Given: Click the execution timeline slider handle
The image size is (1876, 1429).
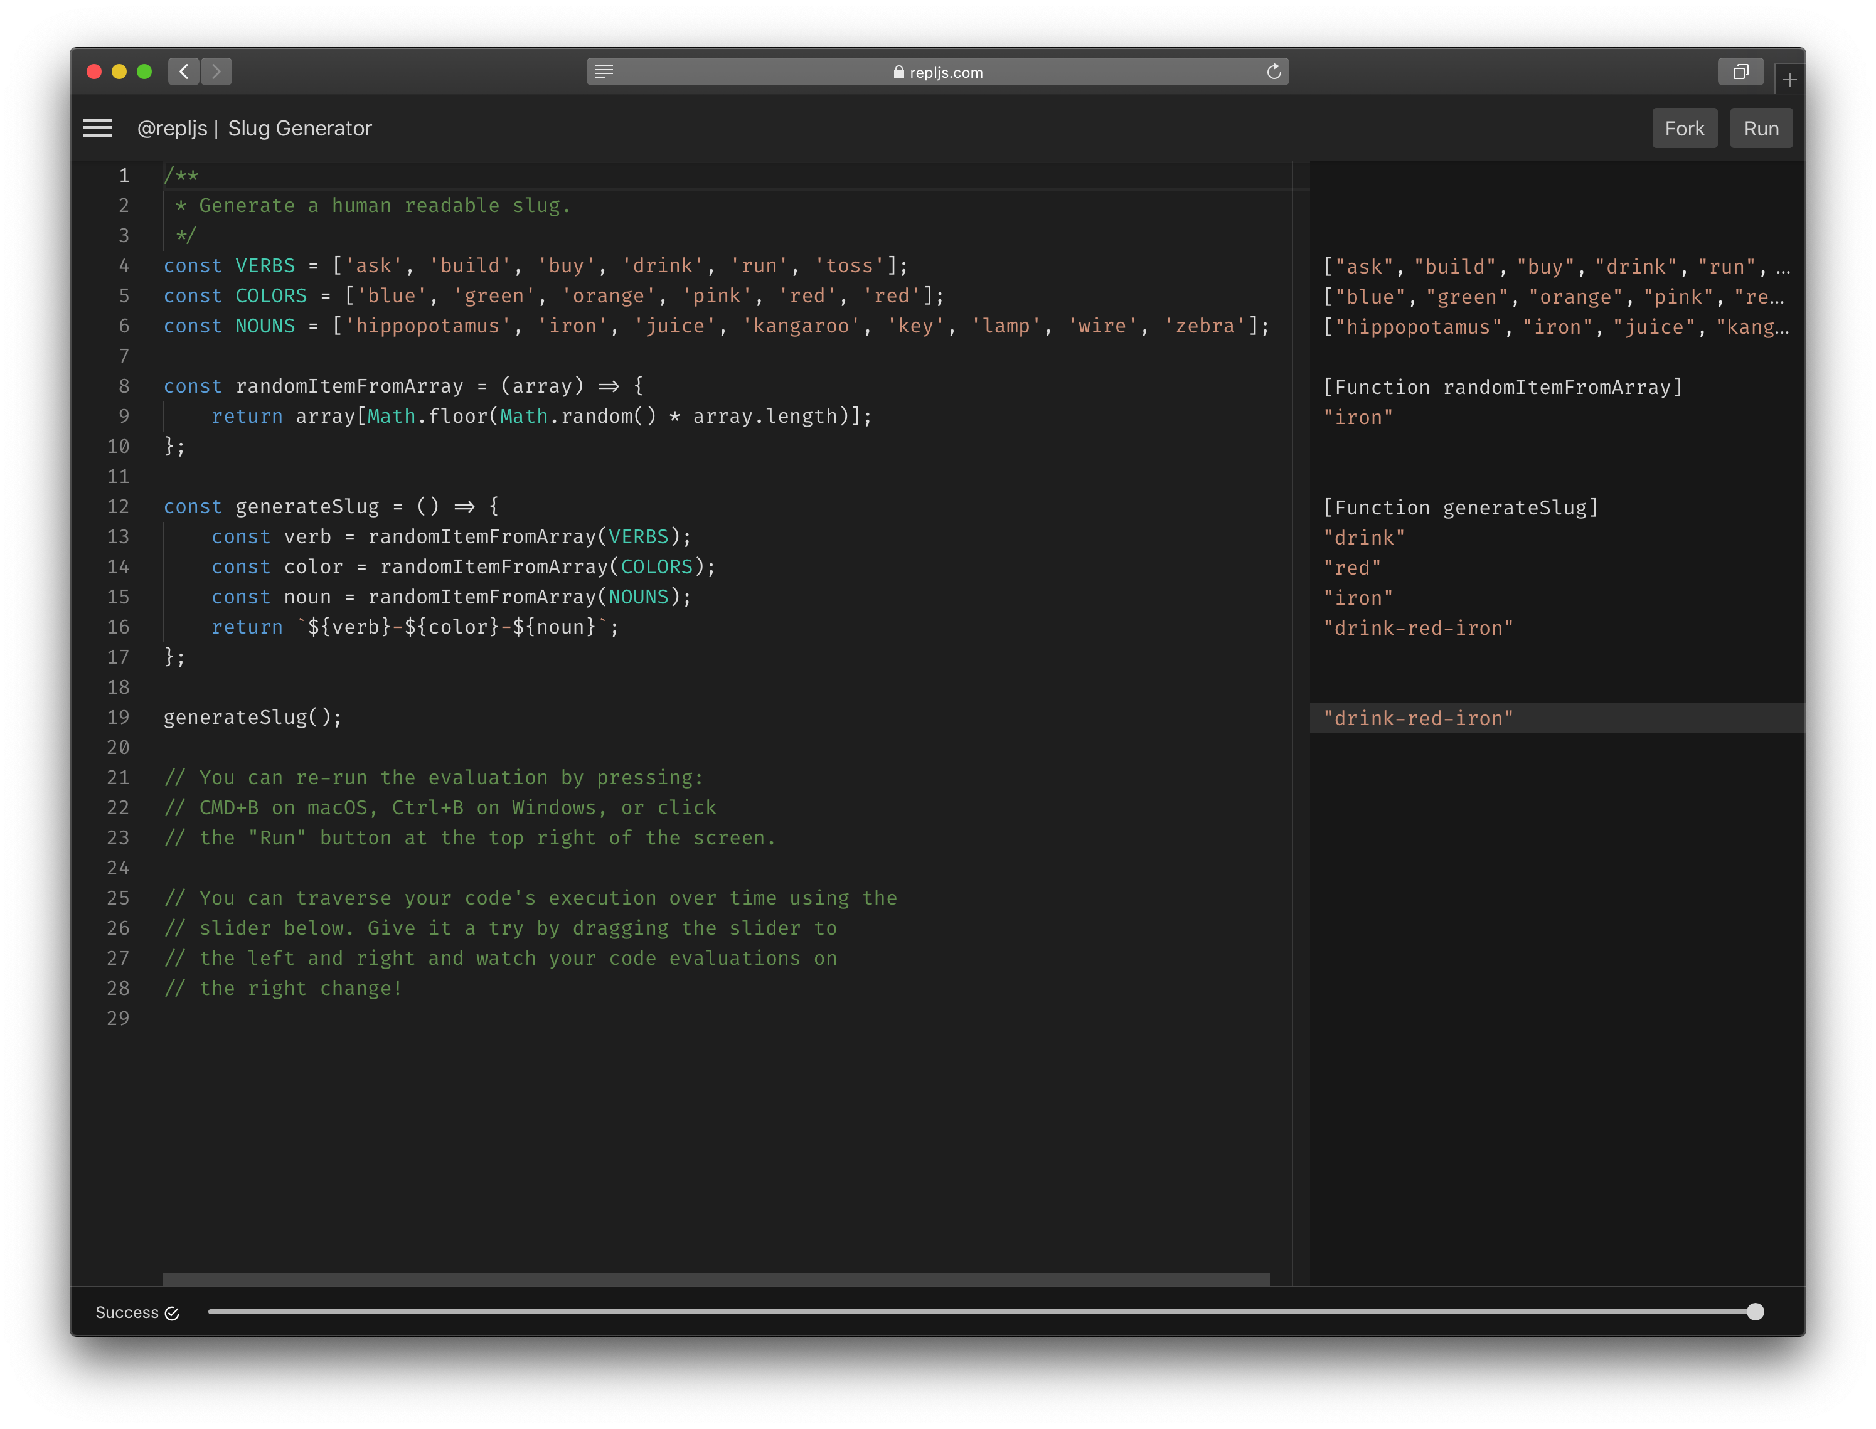Looking at the screenshot, I should [x=1755, y=1312].
